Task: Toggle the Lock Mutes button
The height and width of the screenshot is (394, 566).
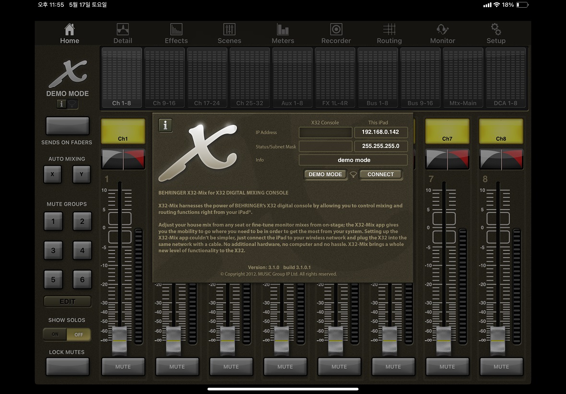Action: tap(68, 367)
